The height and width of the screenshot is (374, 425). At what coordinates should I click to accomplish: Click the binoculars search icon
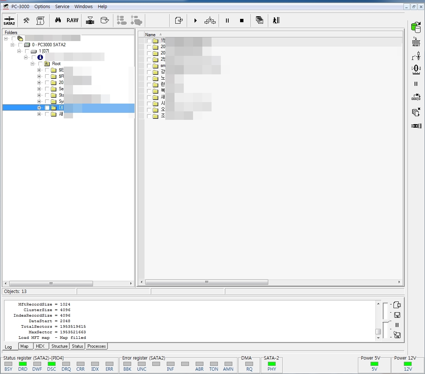[58, 20]
